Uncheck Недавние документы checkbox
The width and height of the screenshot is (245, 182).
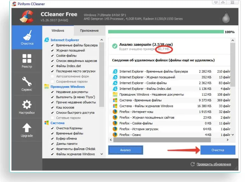(52, 92)
